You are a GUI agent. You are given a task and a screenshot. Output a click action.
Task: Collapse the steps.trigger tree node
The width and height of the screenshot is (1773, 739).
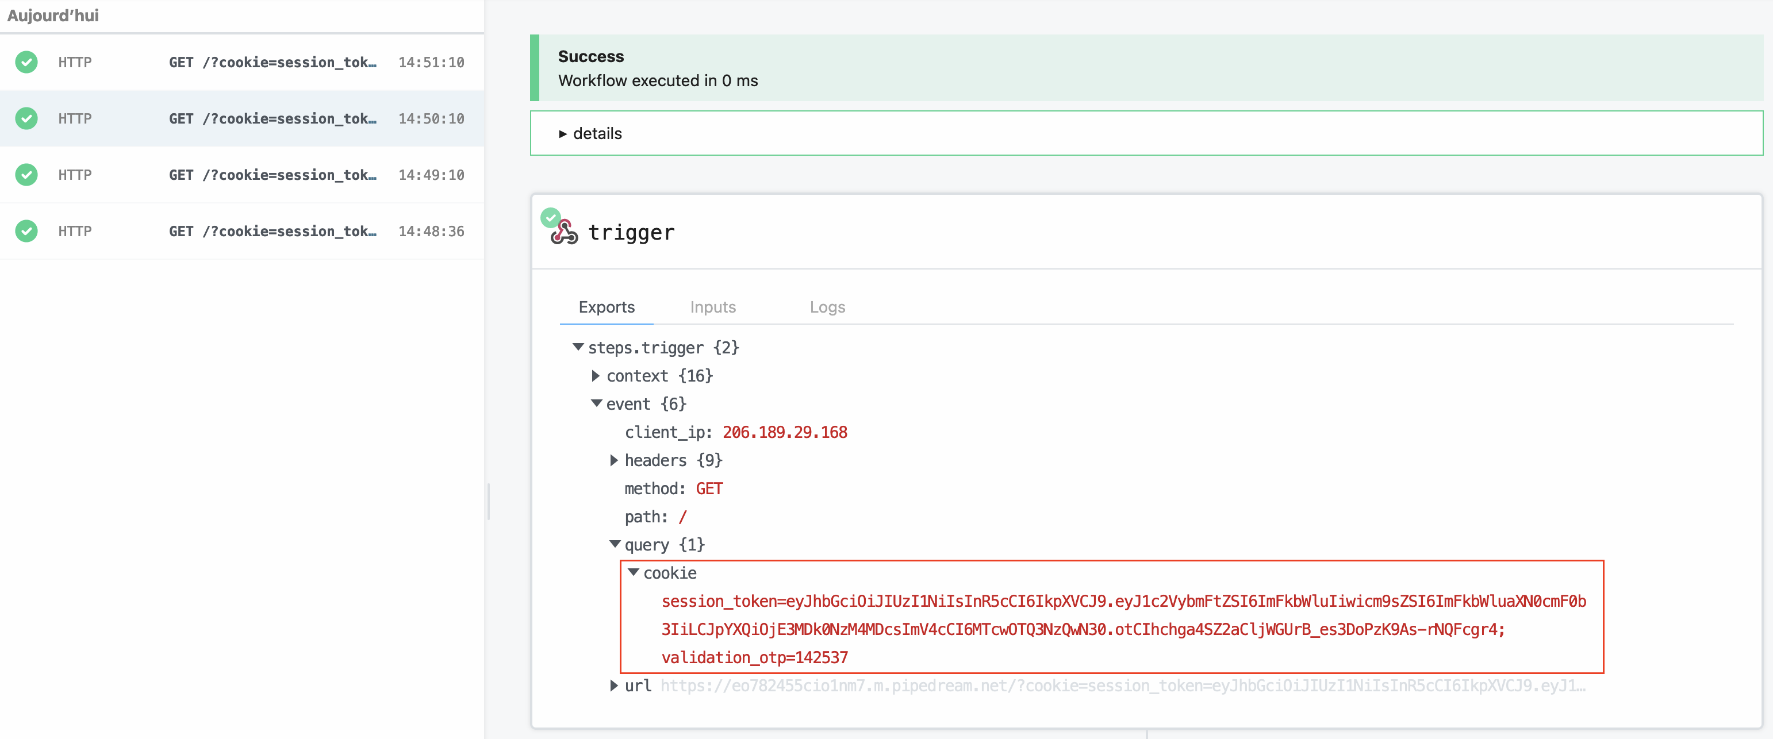(578, 348)
